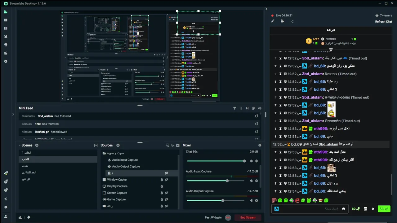Mute the Chat B0x audio source
The width and height of the screenshot is (397, 223).
[x=252, y=161]
